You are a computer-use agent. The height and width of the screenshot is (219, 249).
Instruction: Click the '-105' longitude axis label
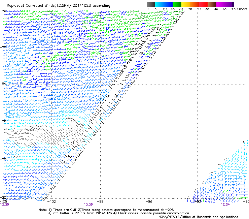tap(3, 201)
